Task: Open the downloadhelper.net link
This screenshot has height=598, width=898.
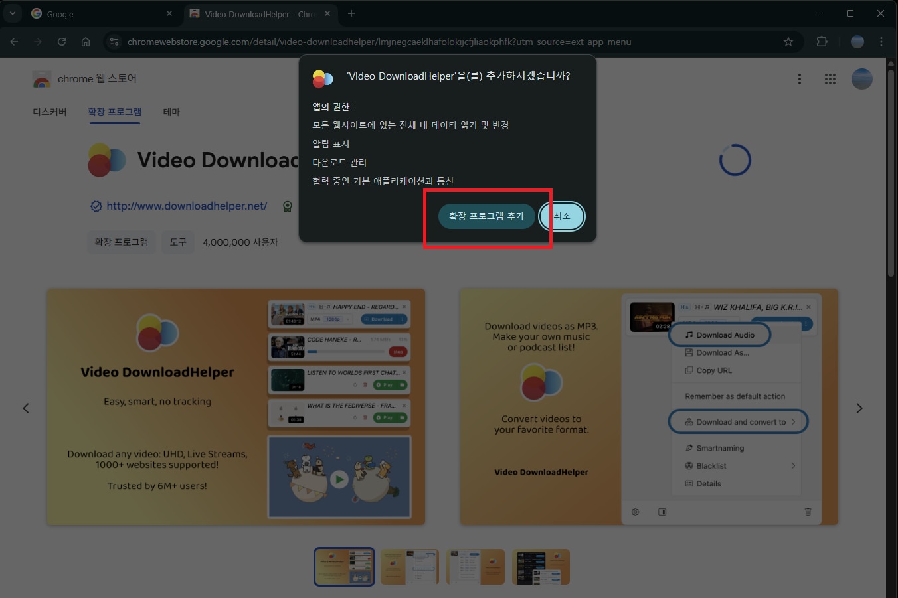Action: 187,206
